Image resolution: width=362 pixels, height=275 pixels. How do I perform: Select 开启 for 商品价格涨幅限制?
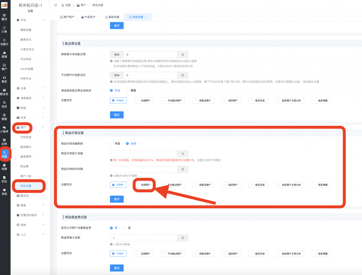pos(111,144)
